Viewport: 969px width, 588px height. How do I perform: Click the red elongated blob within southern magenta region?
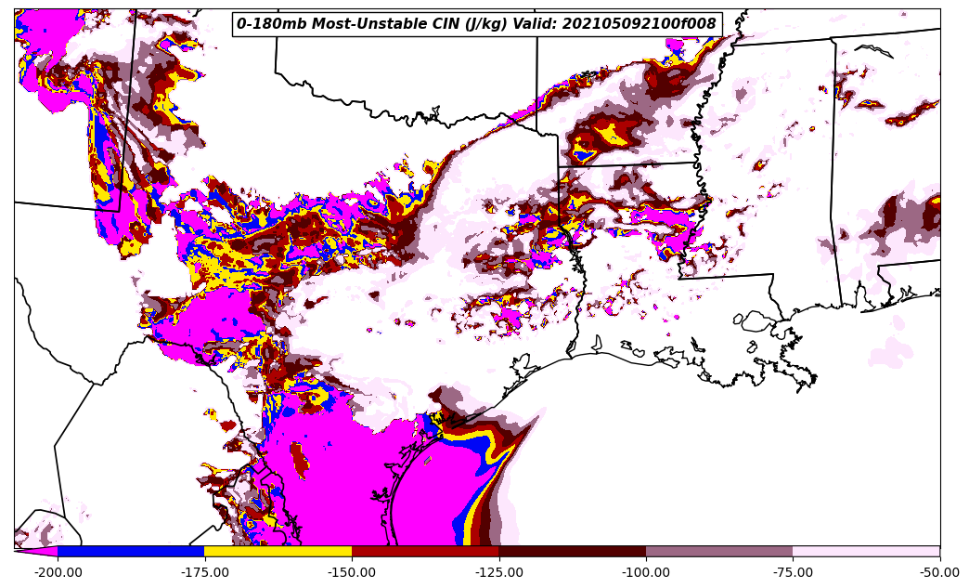click(298, 460)
